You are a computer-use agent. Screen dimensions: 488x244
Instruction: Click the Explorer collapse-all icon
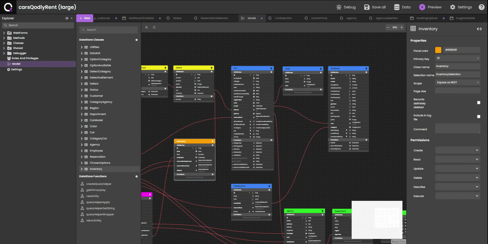pos(67,18)
